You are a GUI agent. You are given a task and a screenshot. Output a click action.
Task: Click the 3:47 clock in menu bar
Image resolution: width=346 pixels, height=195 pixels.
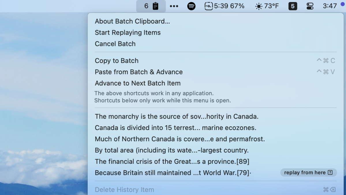coord(330,6)
